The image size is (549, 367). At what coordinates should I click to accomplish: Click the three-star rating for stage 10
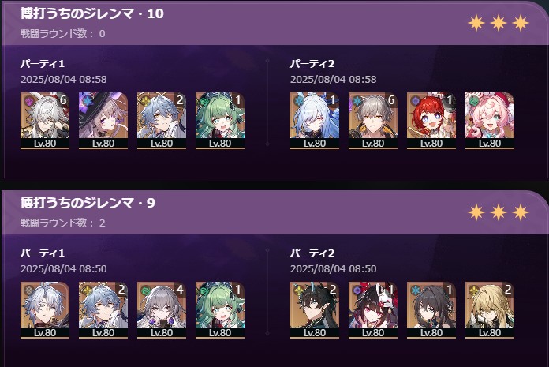(499, 23)
